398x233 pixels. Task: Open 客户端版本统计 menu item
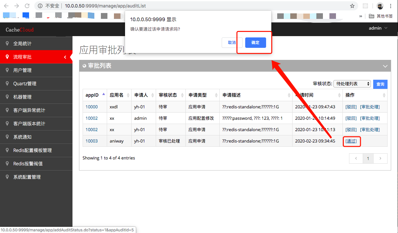click(x=36, y=123)
